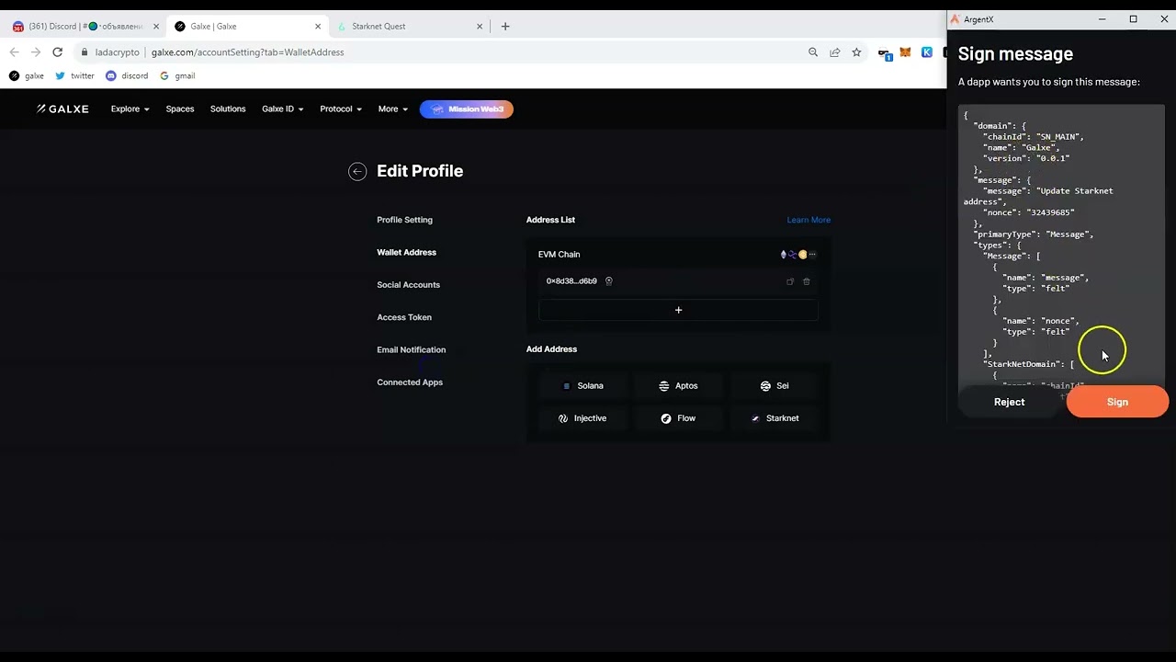Copy the 0x8d38...d6b9 wallet address

click(790, 281)
